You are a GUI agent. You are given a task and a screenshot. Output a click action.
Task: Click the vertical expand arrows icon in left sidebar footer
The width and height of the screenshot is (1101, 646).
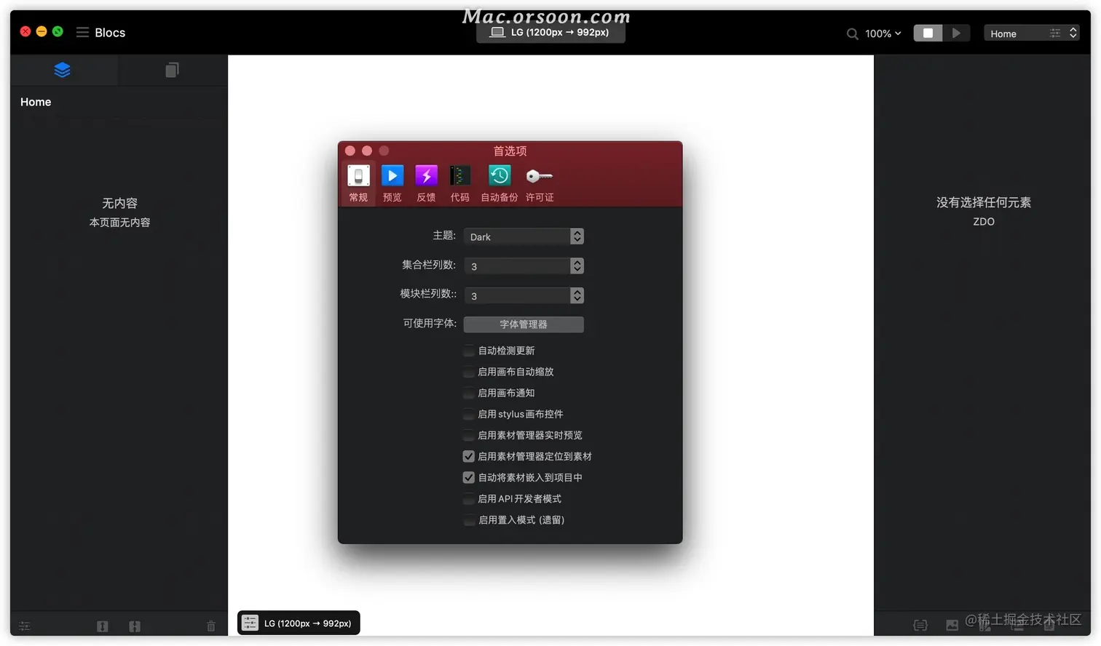(x=103, y=626)
